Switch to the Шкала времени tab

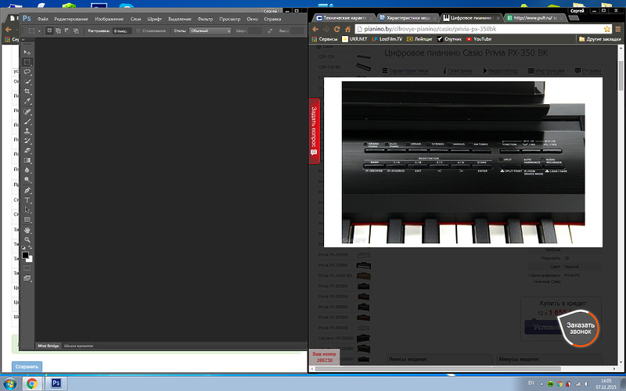click(x=79, y=346)
